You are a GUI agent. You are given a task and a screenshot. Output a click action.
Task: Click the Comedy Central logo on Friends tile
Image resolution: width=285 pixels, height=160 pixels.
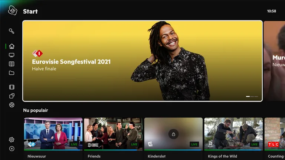pos(93,145)
